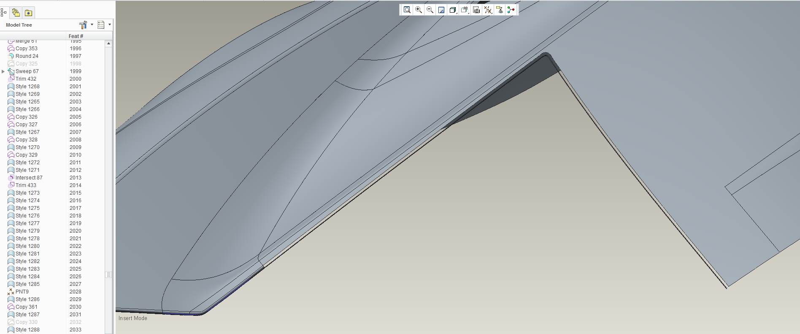Click the Model Tree Show list icon

[101, 25]
